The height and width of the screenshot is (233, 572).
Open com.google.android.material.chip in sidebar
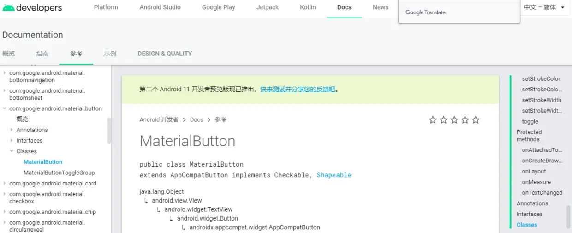point(53,212)
